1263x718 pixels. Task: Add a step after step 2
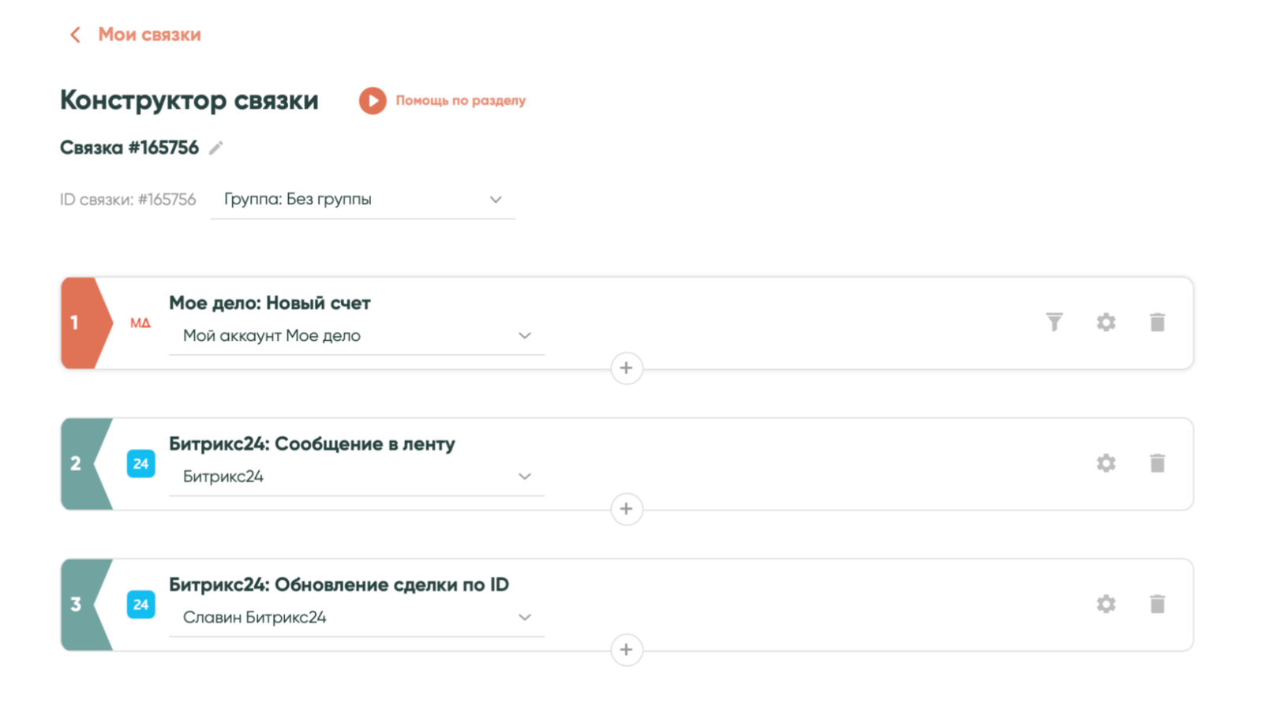point(626,509)
